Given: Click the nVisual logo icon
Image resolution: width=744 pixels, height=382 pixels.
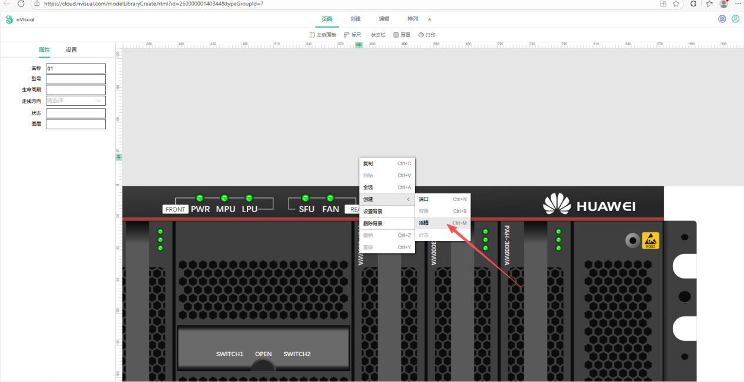Looking at the screenshot, I should (x=9, y=19).
